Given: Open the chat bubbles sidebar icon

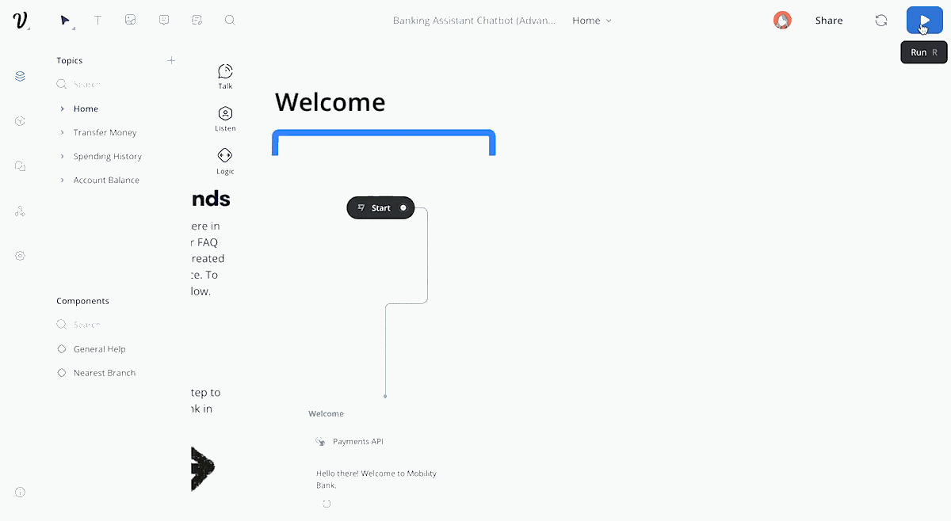Looking at the screenshot, I should [21, 166].
